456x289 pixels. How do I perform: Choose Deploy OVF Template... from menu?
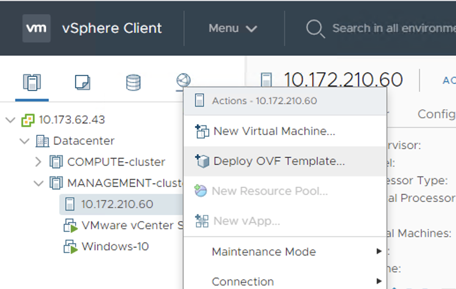(285, 161)
